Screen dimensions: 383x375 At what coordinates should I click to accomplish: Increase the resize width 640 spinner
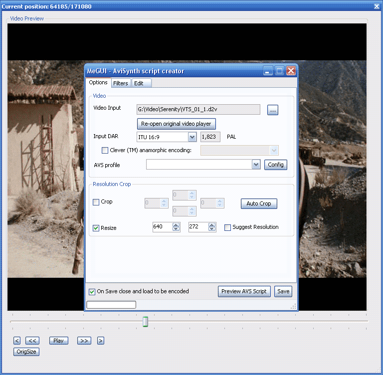point(176,225)
